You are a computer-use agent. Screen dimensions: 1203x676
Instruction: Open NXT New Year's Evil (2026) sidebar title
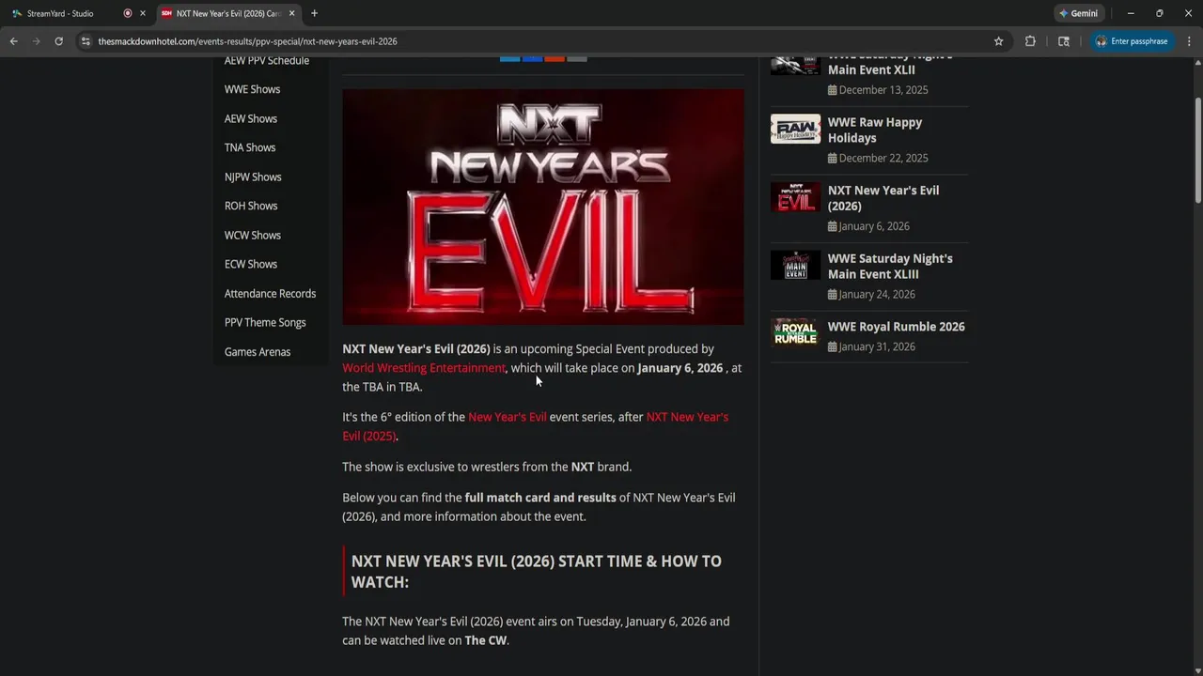[883, 198]
